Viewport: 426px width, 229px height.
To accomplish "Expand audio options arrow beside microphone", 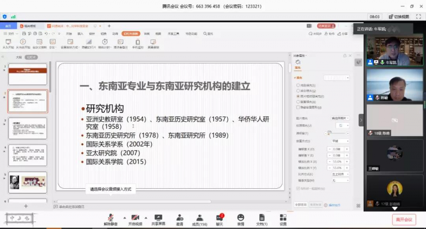I will pos(124,218).
